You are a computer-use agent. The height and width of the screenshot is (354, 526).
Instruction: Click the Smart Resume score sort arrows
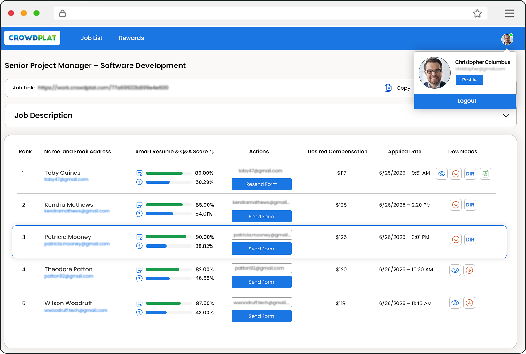pos(212,152)
